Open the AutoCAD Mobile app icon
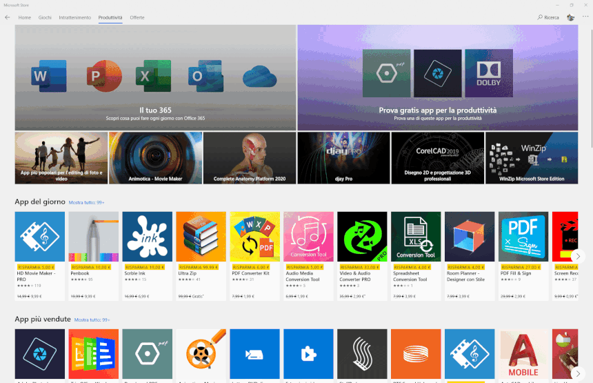The width and height of the screenshot is (593, 383). coord(523,354)
